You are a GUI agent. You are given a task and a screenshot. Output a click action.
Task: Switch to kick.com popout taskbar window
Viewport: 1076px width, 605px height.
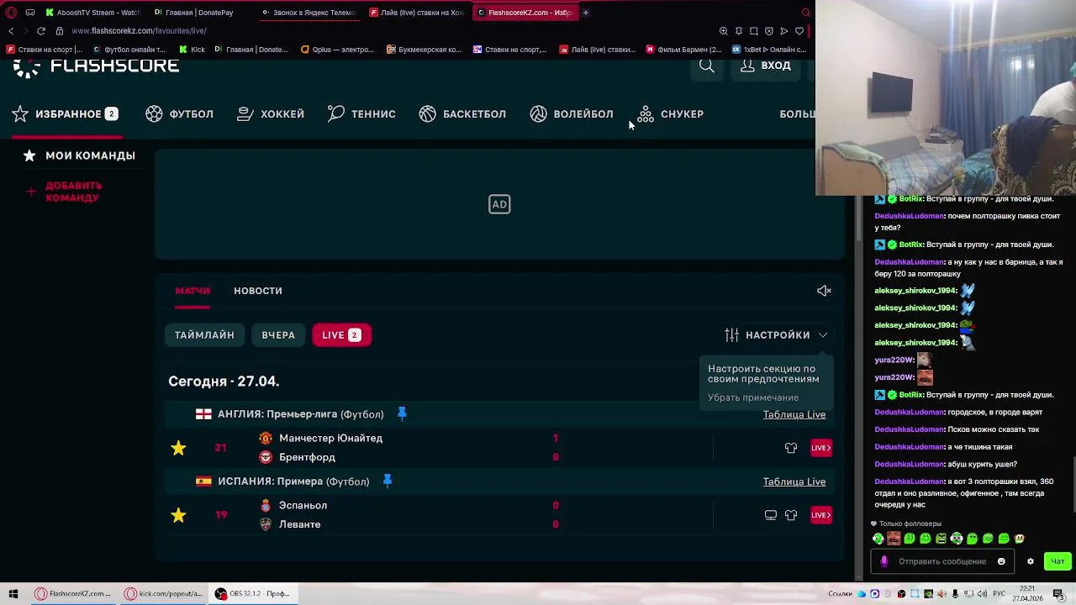click(163, 593)
